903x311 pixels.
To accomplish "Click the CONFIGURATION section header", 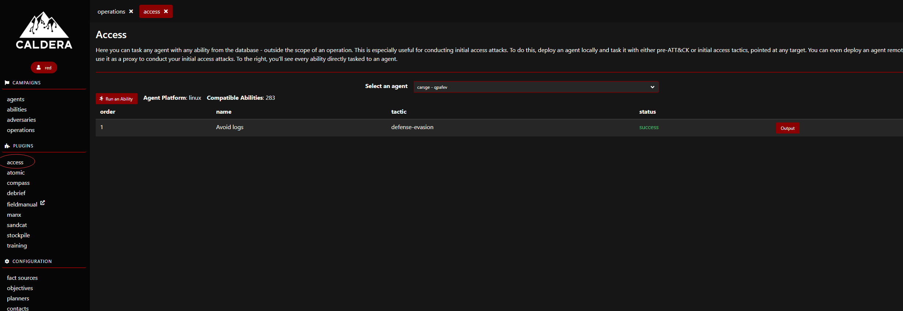I will click(32, 261).
